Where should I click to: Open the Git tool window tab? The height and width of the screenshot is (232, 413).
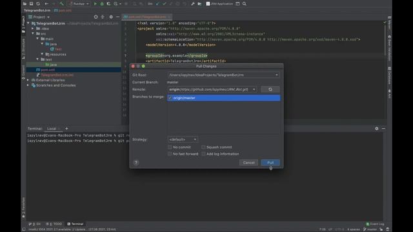pos(34,224)
